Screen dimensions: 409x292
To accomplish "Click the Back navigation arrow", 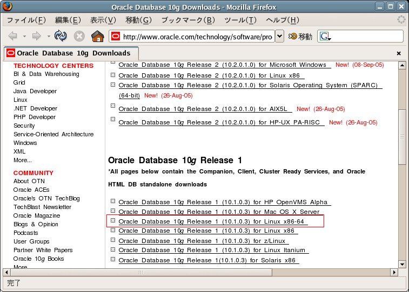I will [x=12, y=36].
